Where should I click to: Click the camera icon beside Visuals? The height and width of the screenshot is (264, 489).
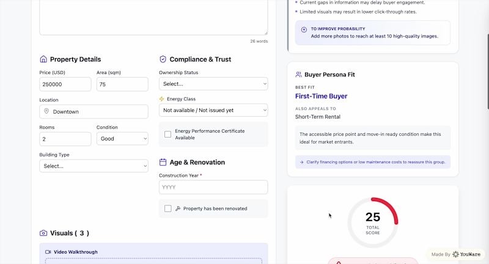(43, 233)
